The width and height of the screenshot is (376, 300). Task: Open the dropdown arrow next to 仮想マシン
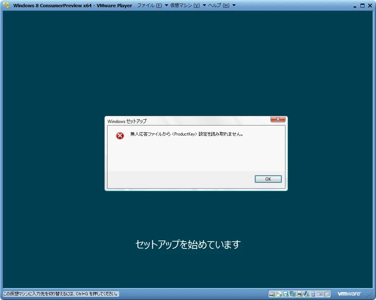coord(204,5)
